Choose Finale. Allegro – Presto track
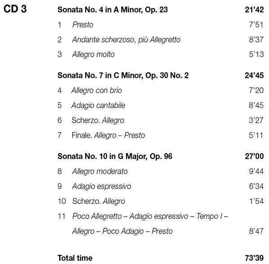This screenshot has height=264, width=269. point(108,135)
